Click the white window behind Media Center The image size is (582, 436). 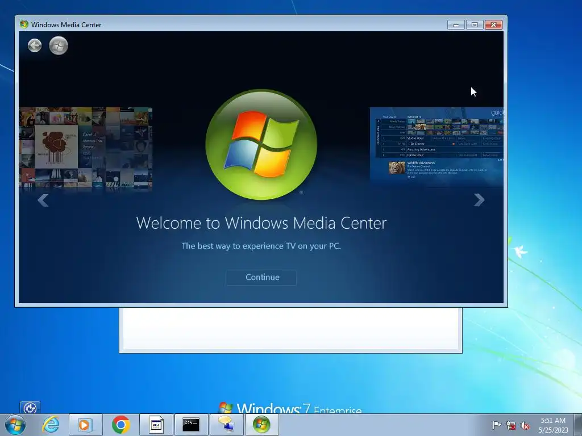point(290,329)
